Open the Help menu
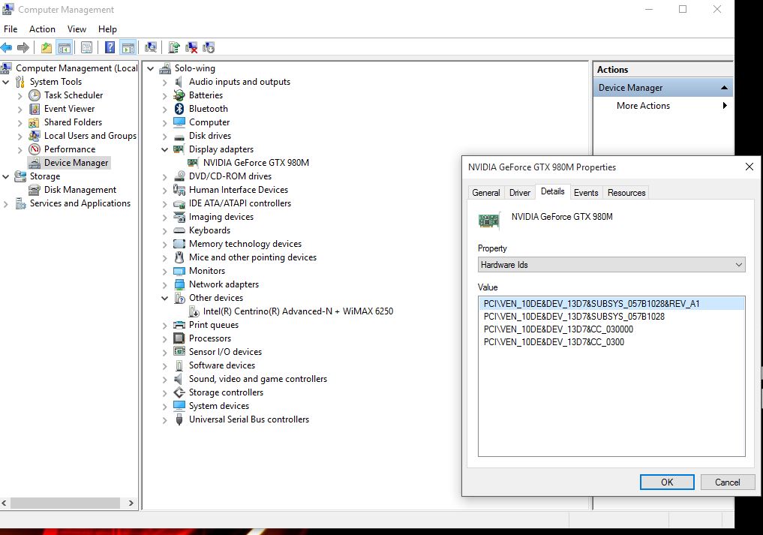Screen dimensions: 763x535 click(x=107, y=29)
